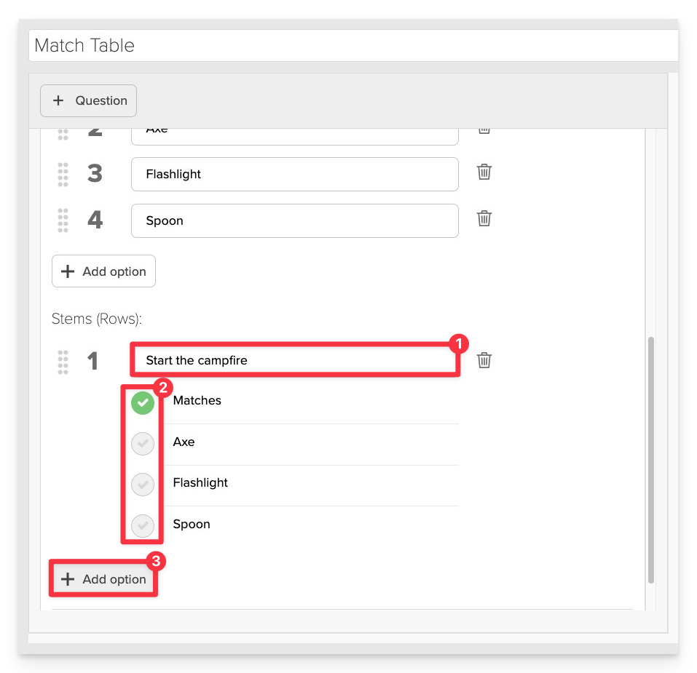The height and width of the screenshot is (673, 697).
Task: Grab the drag handle for option 3
Action: point(63,175)
